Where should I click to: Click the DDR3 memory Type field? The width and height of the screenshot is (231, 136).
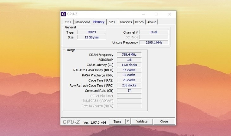click(91, 32)
